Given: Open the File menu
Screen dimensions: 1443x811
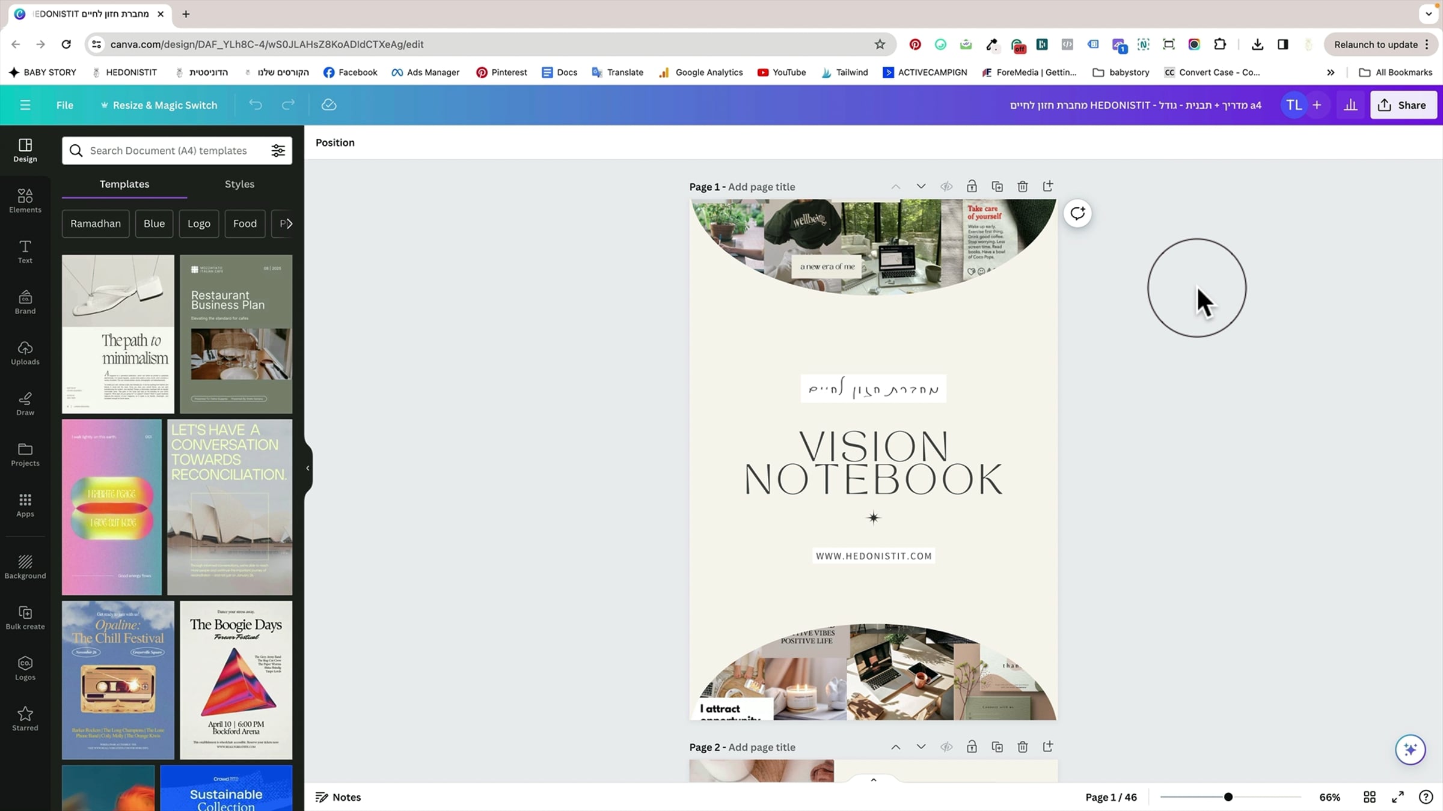Looking at the screenshot, I should pos(65,105).
